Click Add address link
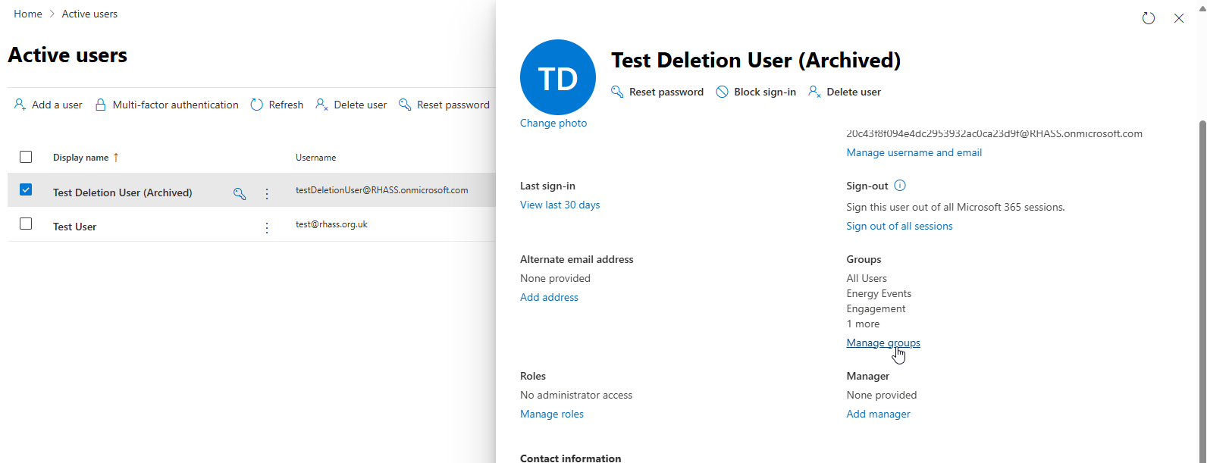The width and height of the screenshot is (1207, 463). click(550, 297)
